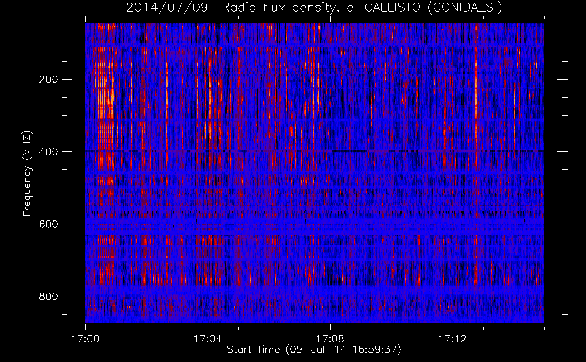Click the 'Start Time (09-Jul-14 16:59:37)' label
Screen dimensions: 586x362
point(314,350)
